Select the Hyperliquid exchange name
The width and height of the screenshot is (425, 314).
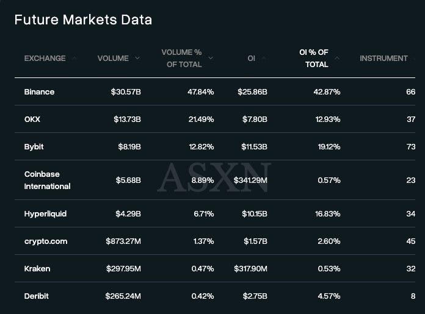coord(45,214)
